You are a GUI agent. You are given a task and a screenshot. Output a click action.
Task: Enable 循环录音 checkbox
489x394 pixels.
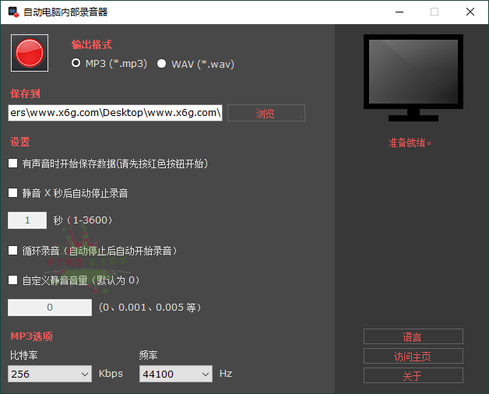[x=12, y=251]
